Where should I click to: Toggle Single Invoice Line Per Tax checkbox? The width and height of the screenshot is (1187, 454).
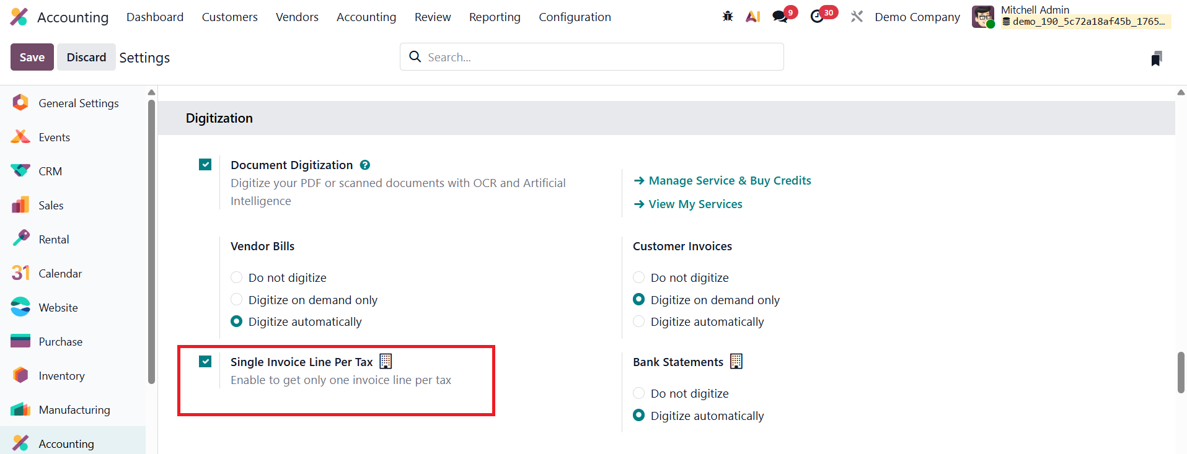tap(205, 362)
